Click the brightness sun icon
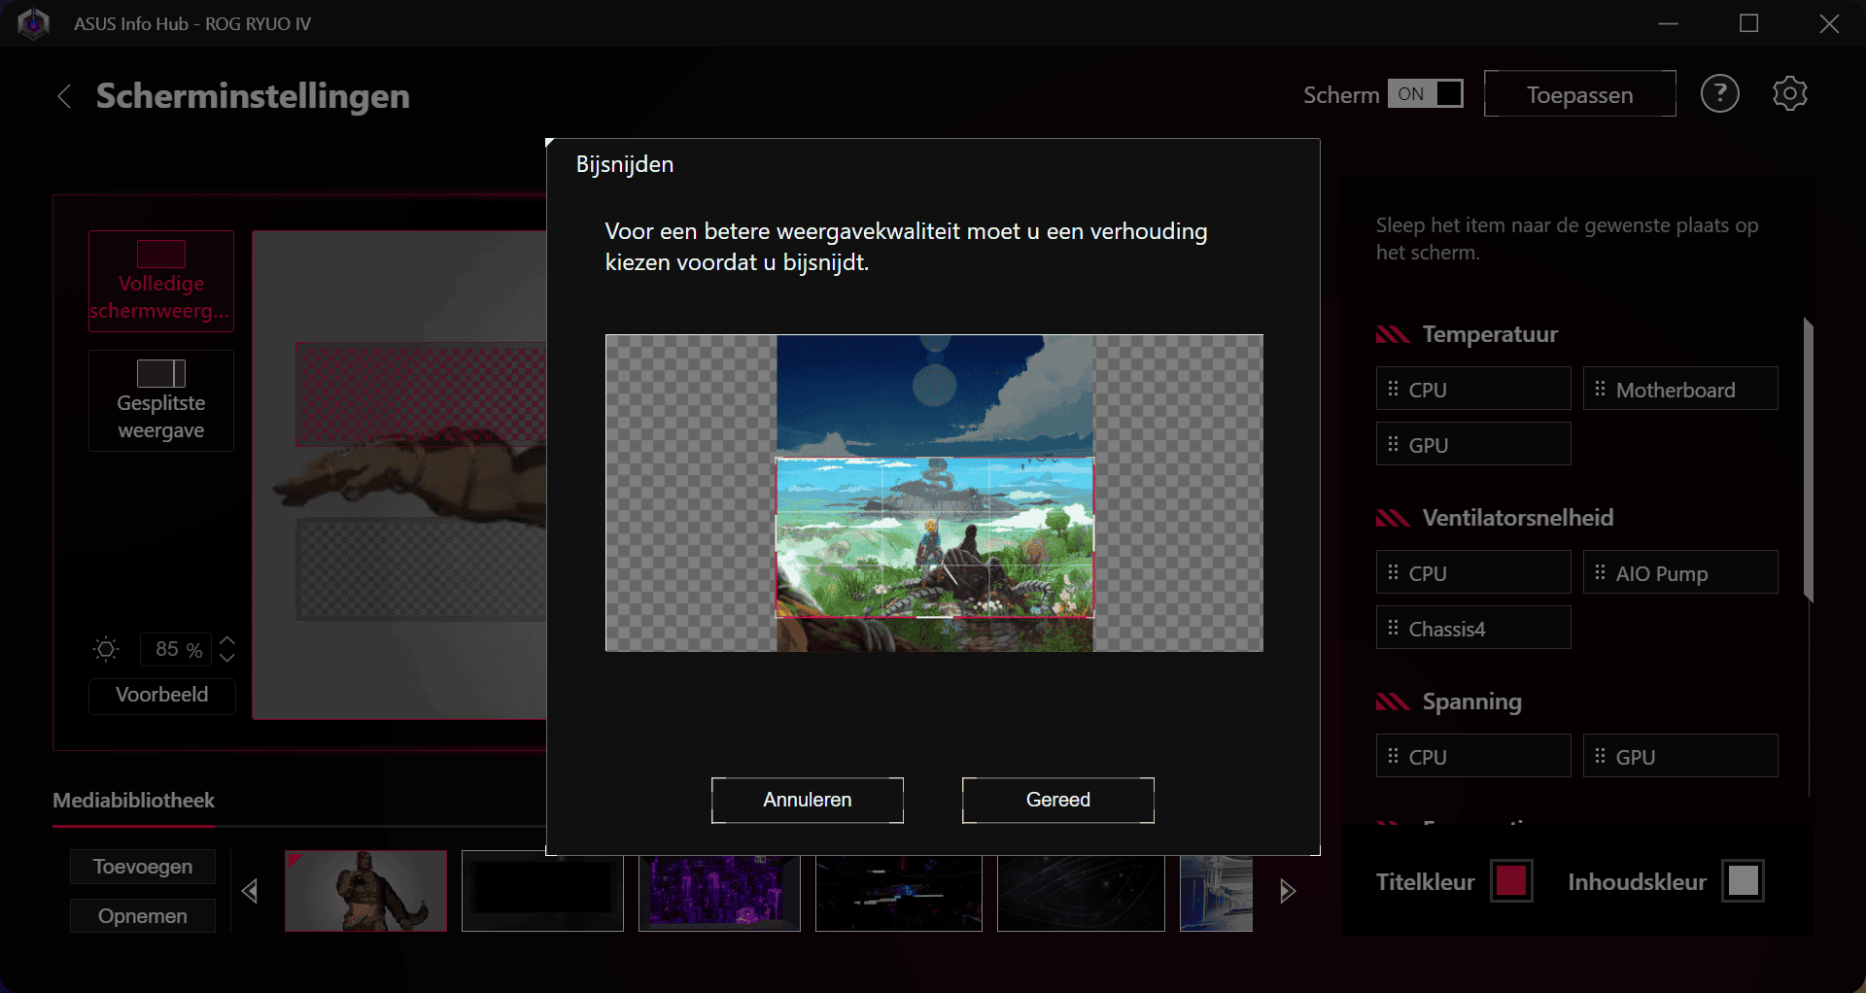The width and height of the screenshot is (1866, 993). 106,649
